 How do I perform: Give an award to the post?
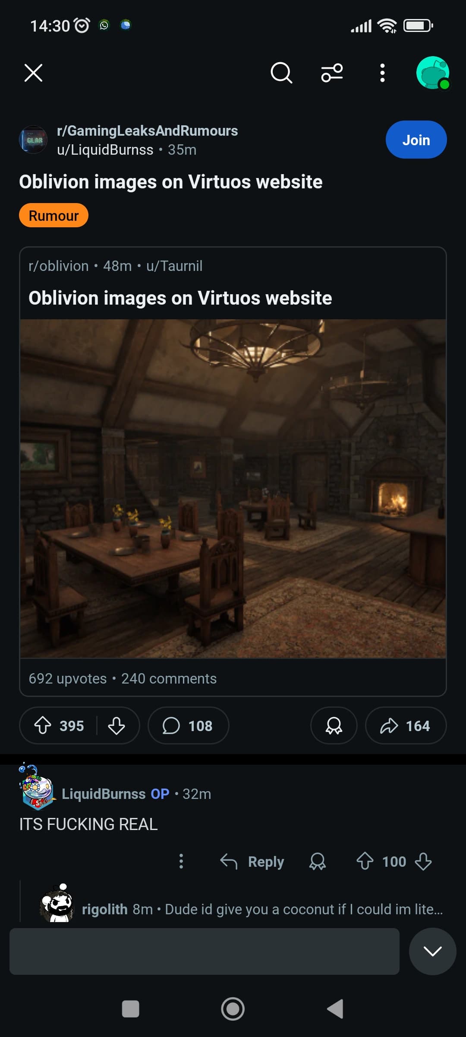(x=334, y=725)
